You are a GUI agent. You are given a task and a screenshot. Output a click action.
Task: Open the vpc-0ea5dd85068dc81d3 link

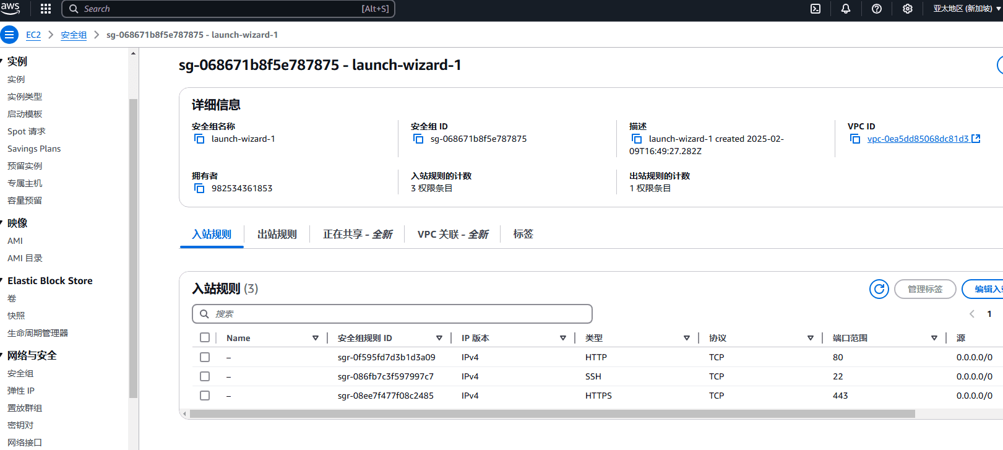tap(918, 139)
